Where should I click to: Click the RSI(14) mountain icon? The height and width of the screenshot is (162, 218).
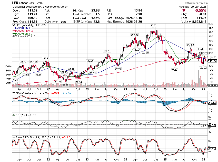coord(14,115)
